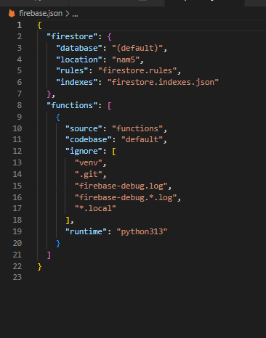Click the yellow closing bracket on line 18
Screen dimensions: 266x338
(68, 220)
